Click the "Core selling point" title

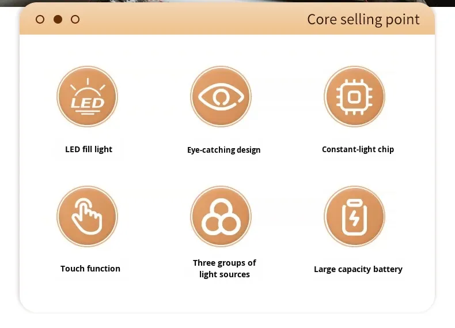(363, 20)
